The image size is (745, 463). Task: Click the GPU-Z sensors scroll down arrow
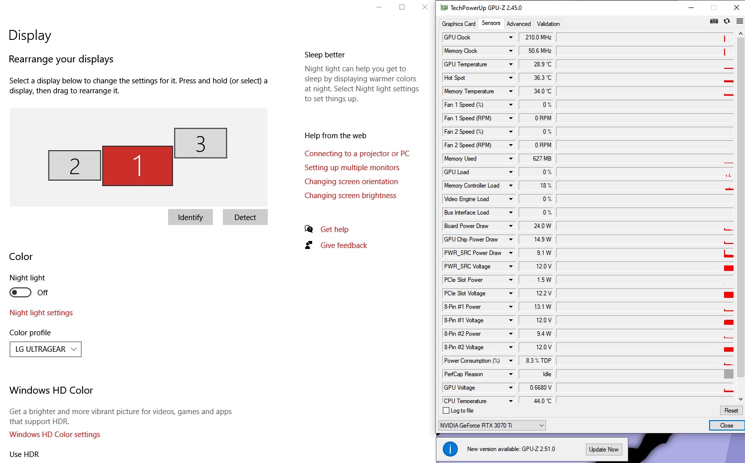(x=741, y=399)
